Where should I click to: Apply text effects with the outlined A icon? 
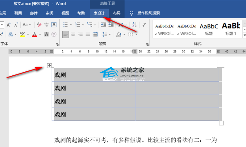coord(11,34)
